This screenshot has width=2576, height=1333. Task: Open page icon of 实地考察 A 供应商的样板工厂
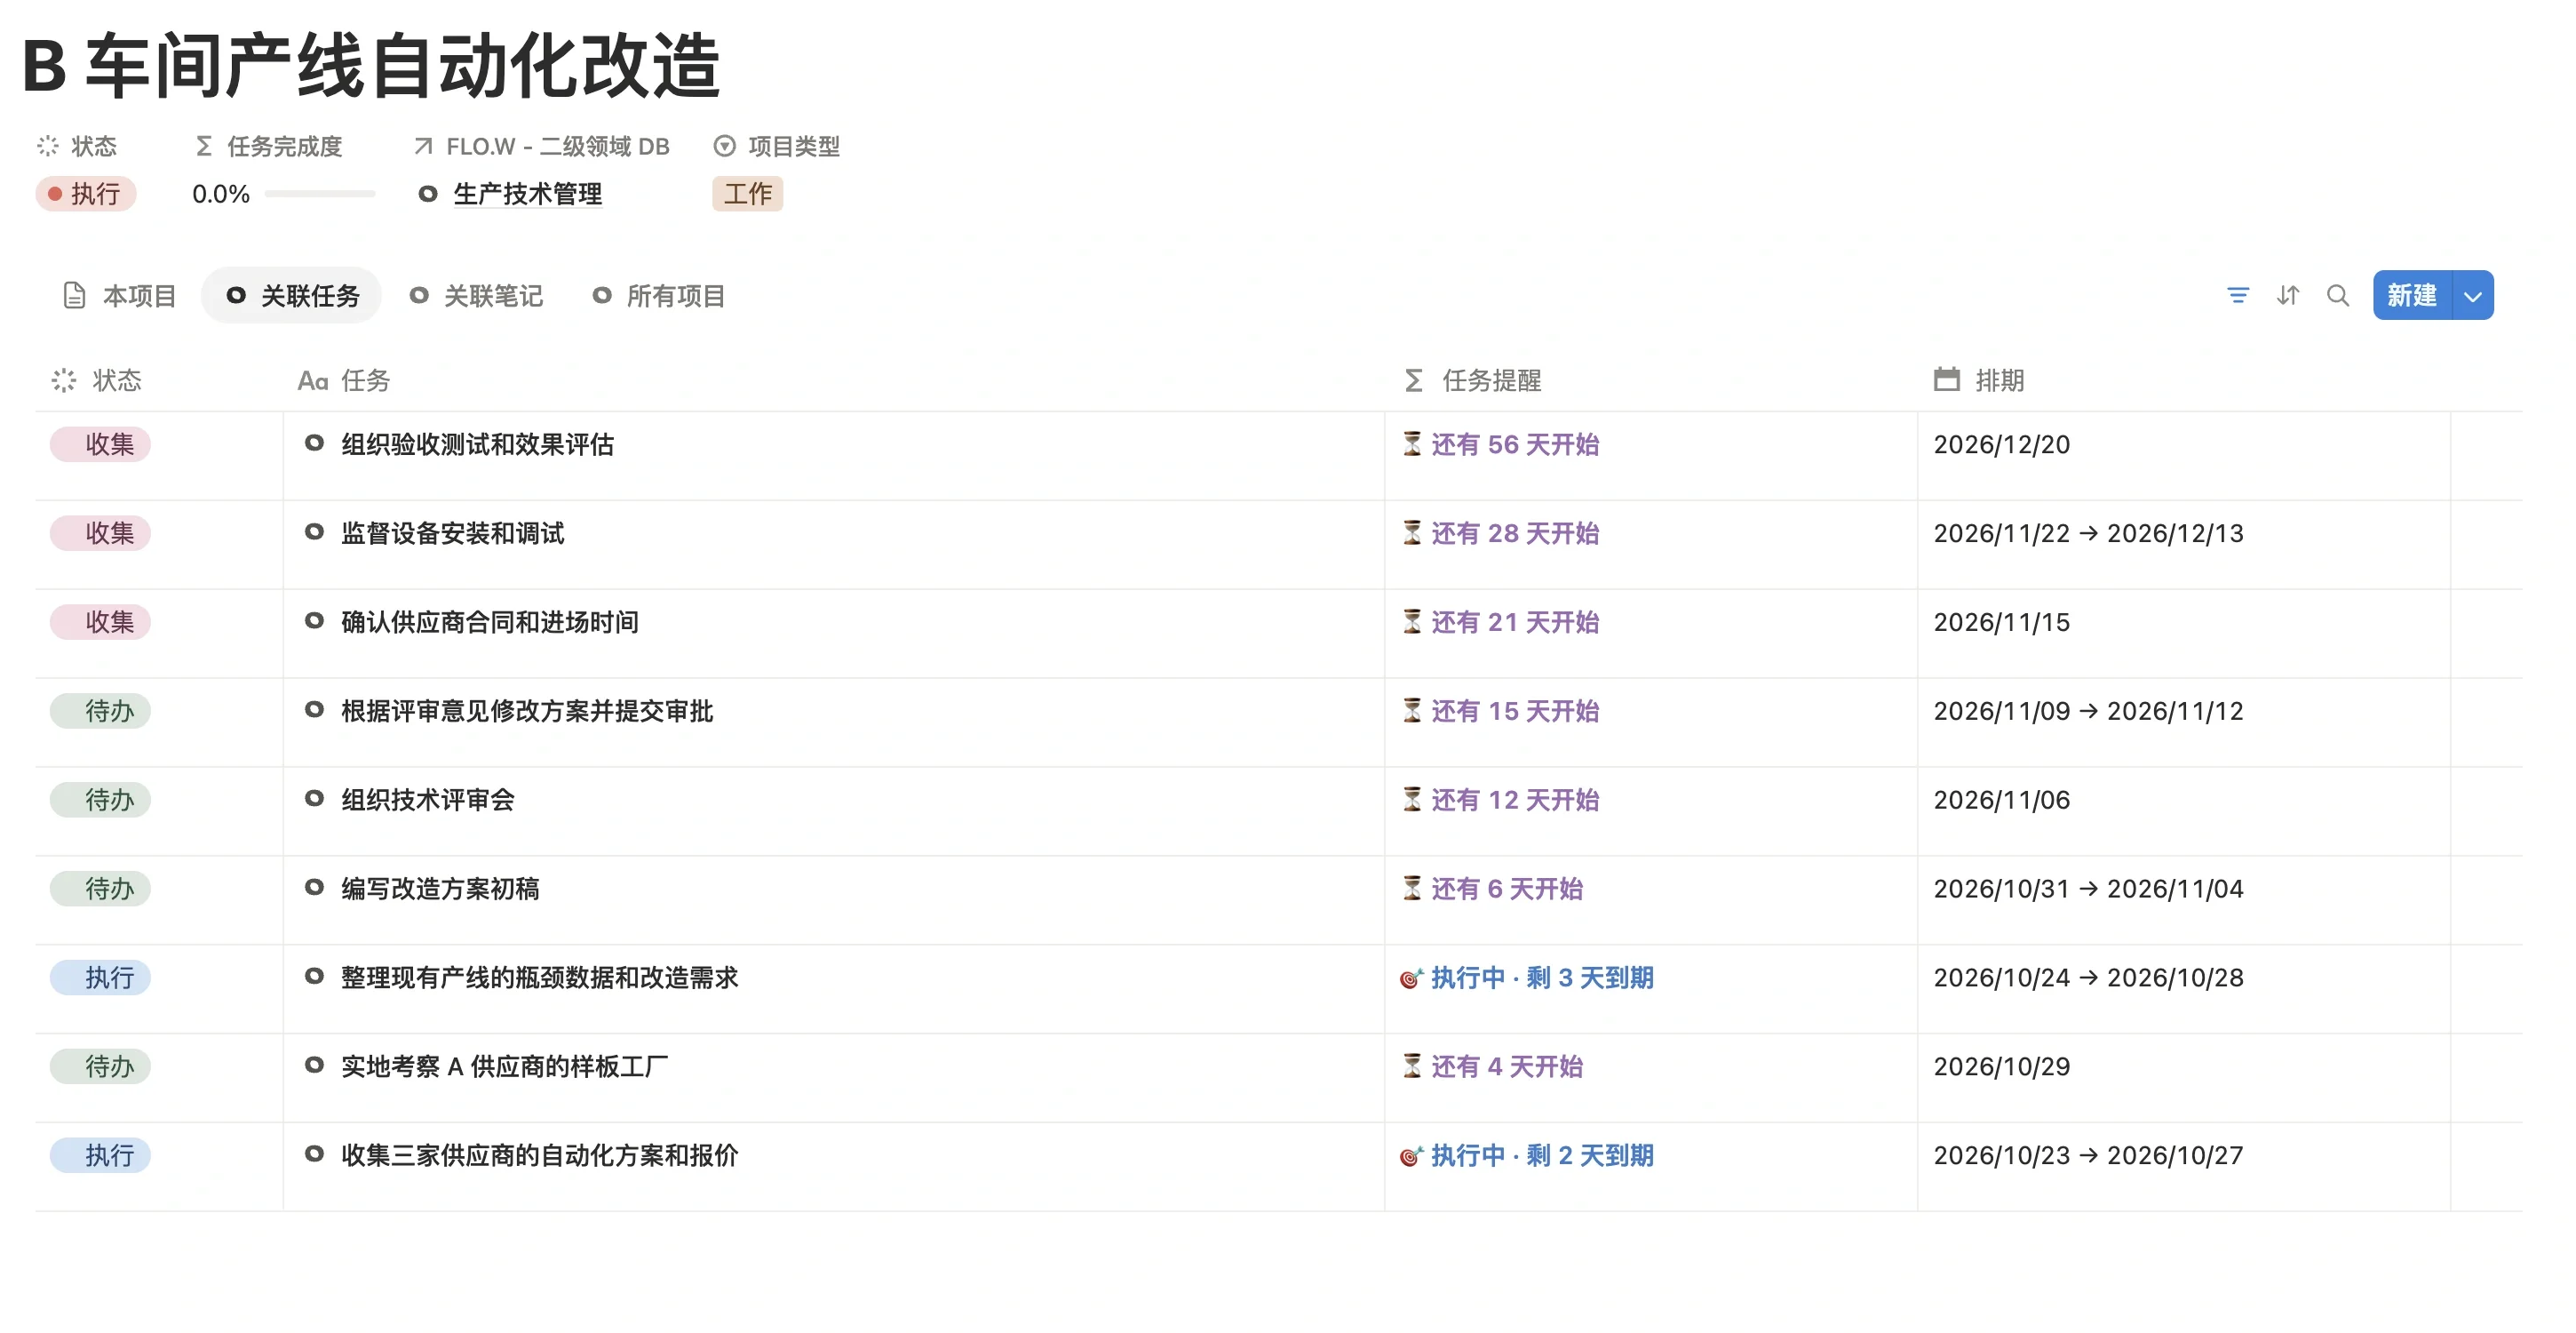pyautogui.click(x=314, y=1065)
